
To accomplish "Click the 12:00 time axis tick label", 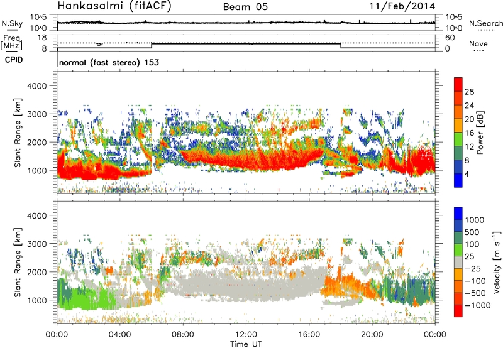I will click(246, 335).
